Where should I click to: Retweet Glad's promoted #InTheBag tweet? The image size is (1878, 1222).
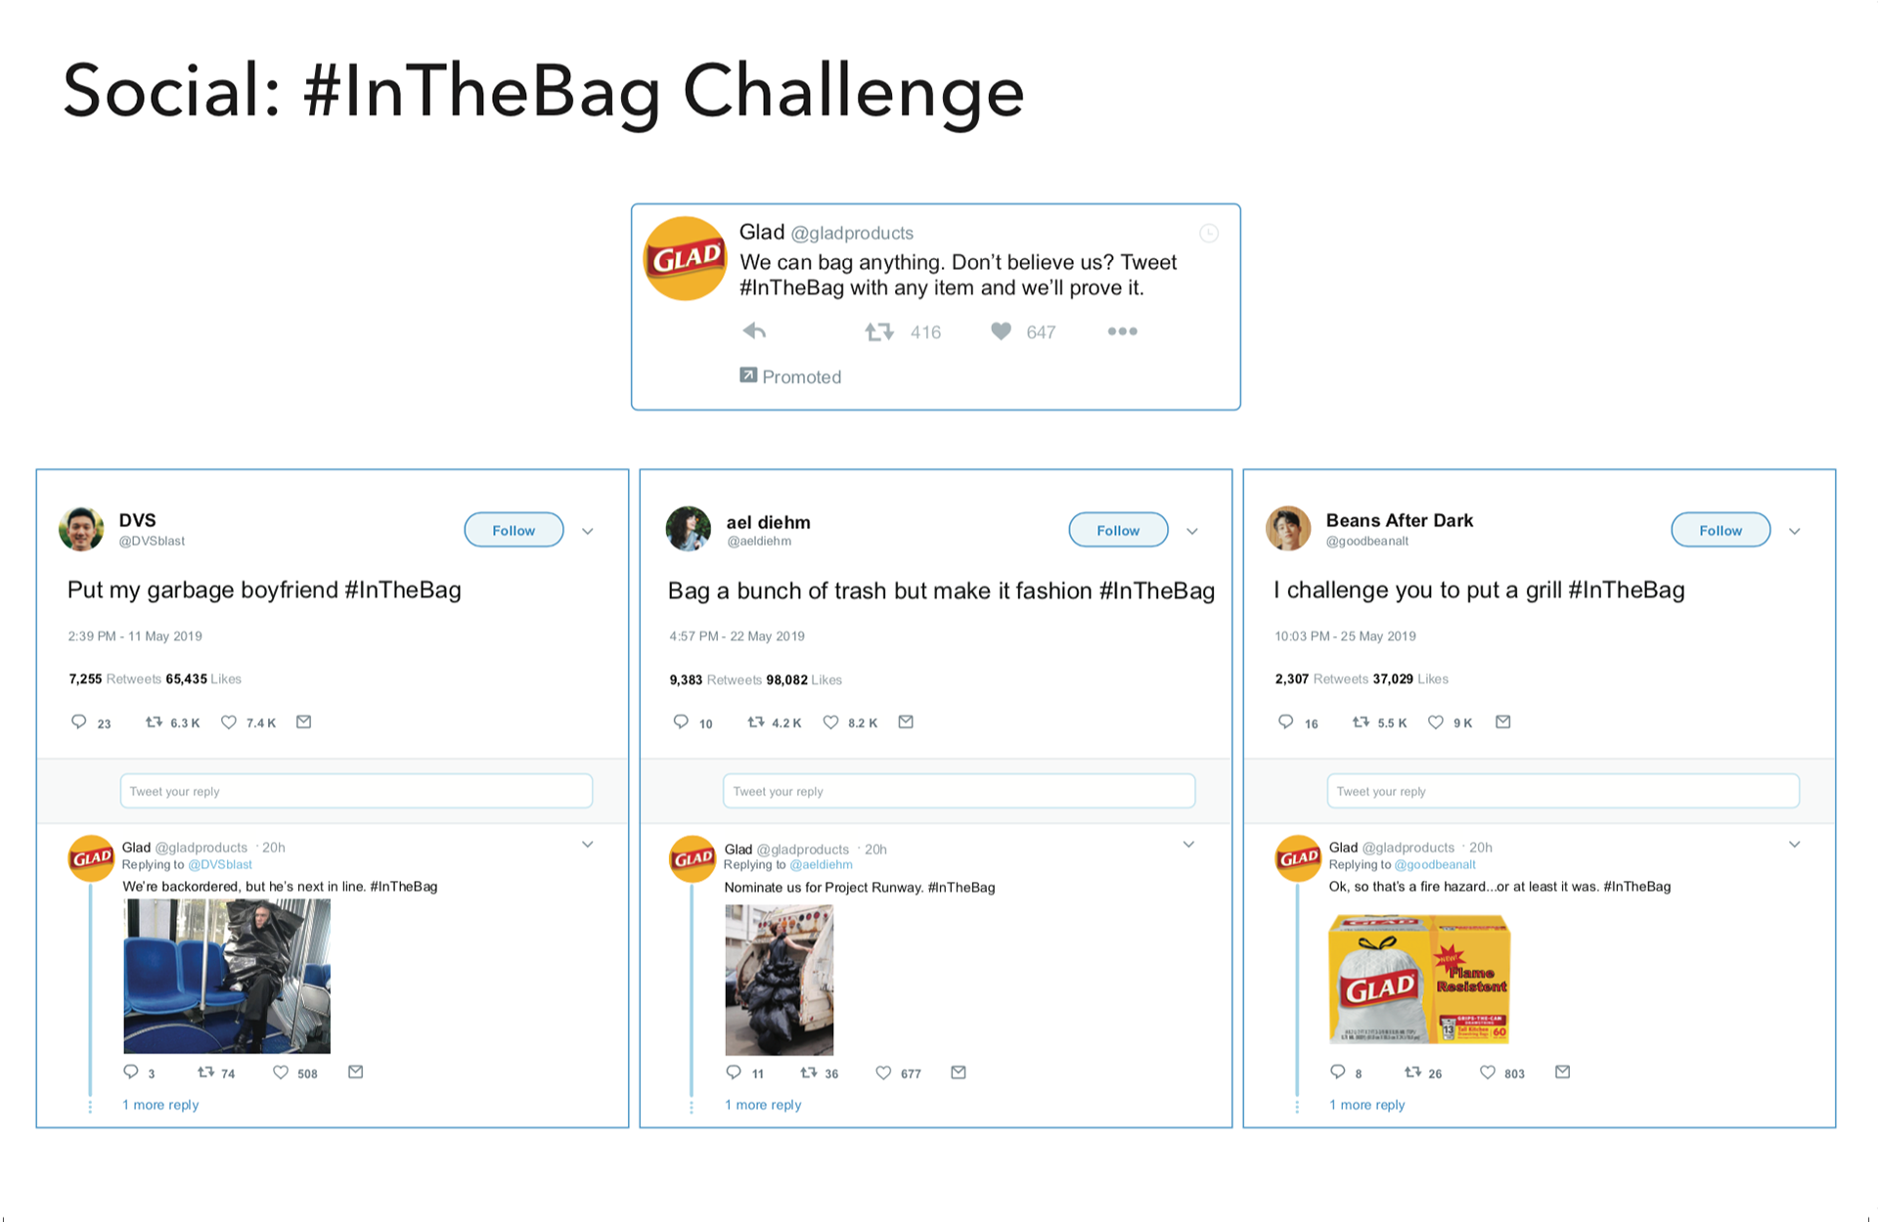click(x=879, y=332)
